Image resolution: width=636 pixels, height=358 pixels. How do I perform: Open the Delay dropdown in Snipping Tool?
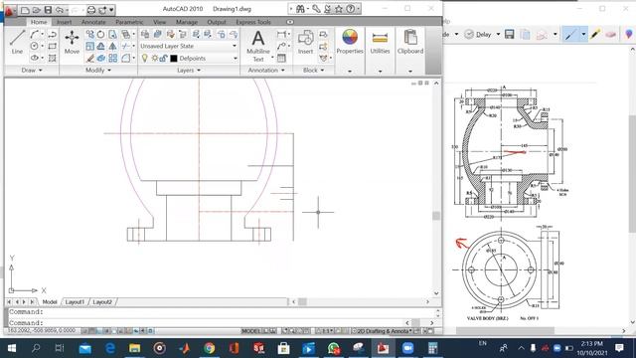tap(498, 35)
